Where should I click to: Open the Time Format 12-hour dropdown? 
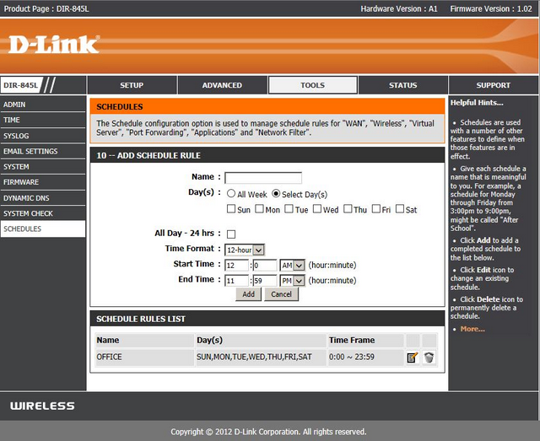tap(245, 250)
